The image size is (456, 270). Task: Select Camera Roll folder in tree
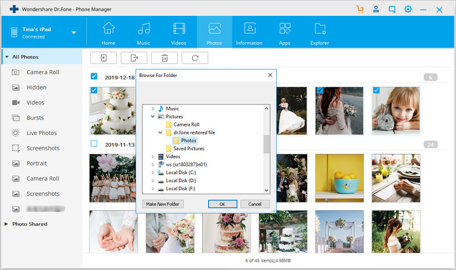pyautogui.click(x=186, y=124)
